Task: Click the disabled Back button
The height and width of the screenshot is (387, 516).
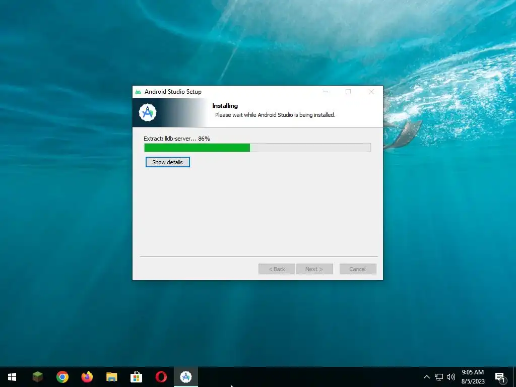Action: tap(277, 269)
